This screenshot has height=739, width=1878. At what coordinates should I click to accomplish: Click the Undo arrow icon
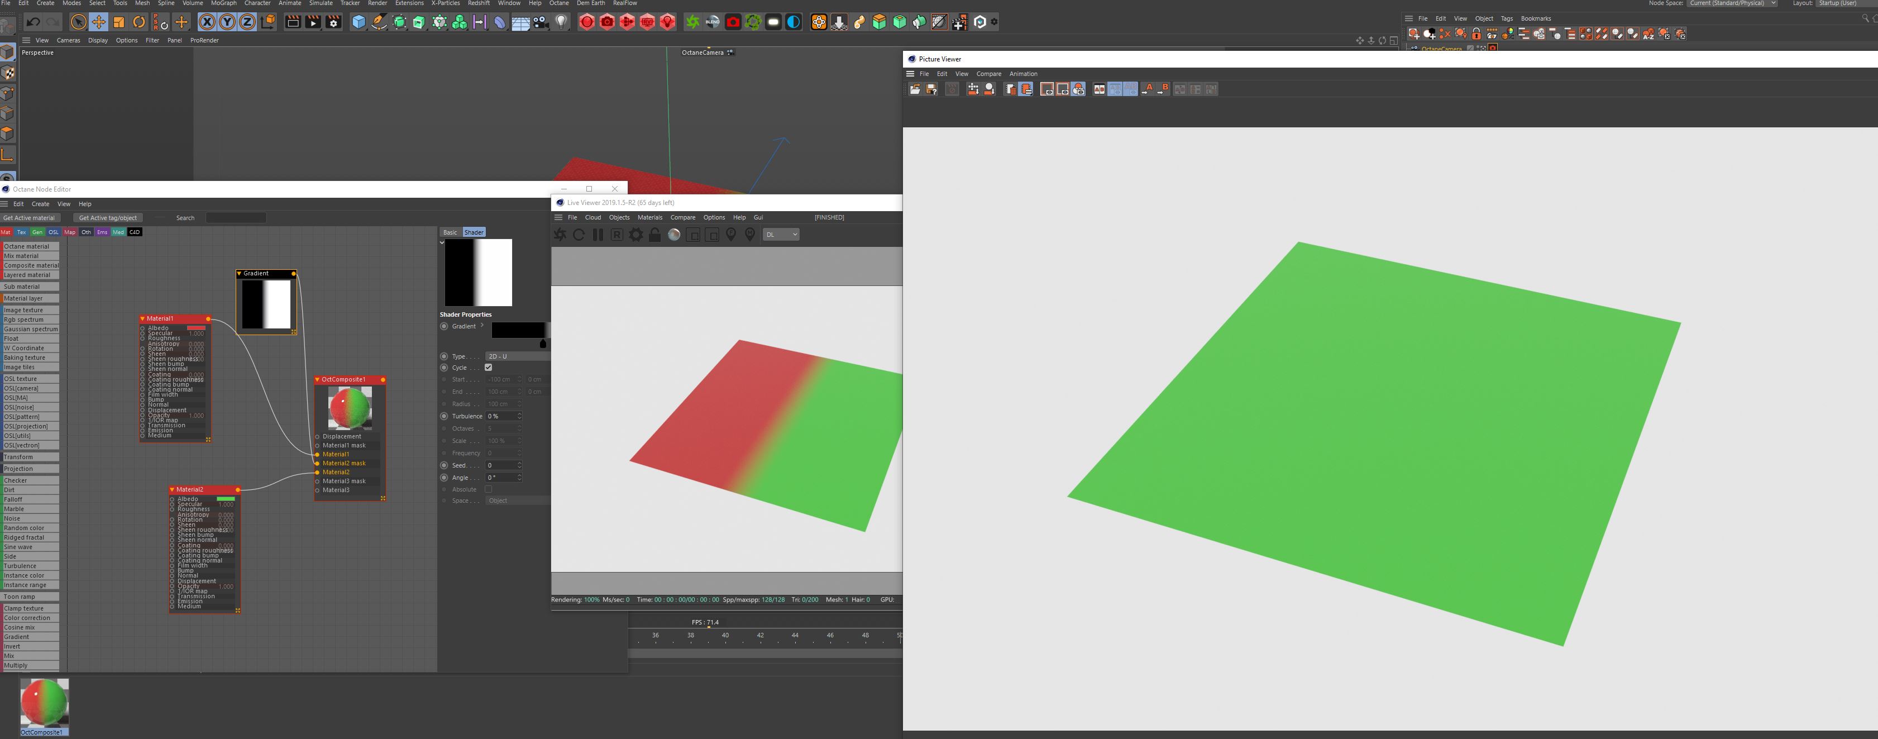(x=33, y=22)
